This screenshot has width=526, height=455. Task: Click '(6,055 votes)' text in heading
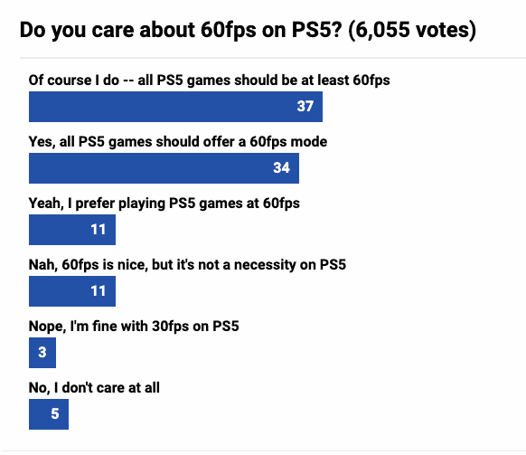(x=412, y=30)
